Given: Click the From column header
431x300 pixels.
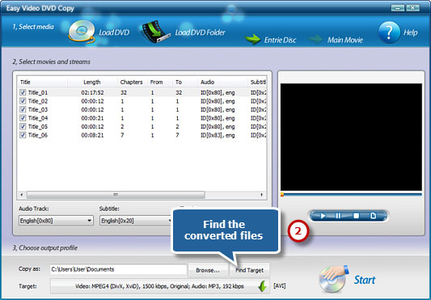Looking at the screenshot, I should (x=159, y=82).
